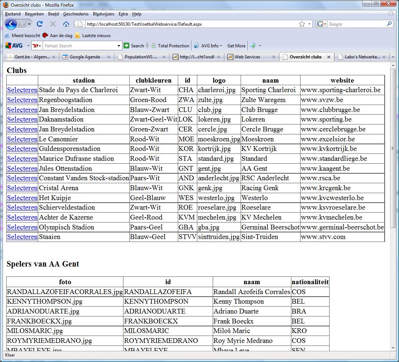This screenshot has height=362, width=399.
Task: Click the vertical page scrollbar thumb
Action: point(392,148)
